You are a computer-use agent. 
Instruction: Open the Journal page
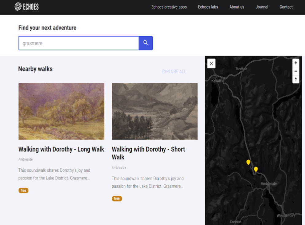click(262, 7)
